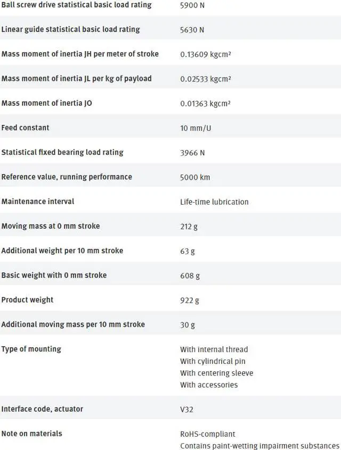This screenshot has width=341, height=450.
Task: Click the 'RoHS-compliant' materials note
Action: click(207, 434)
